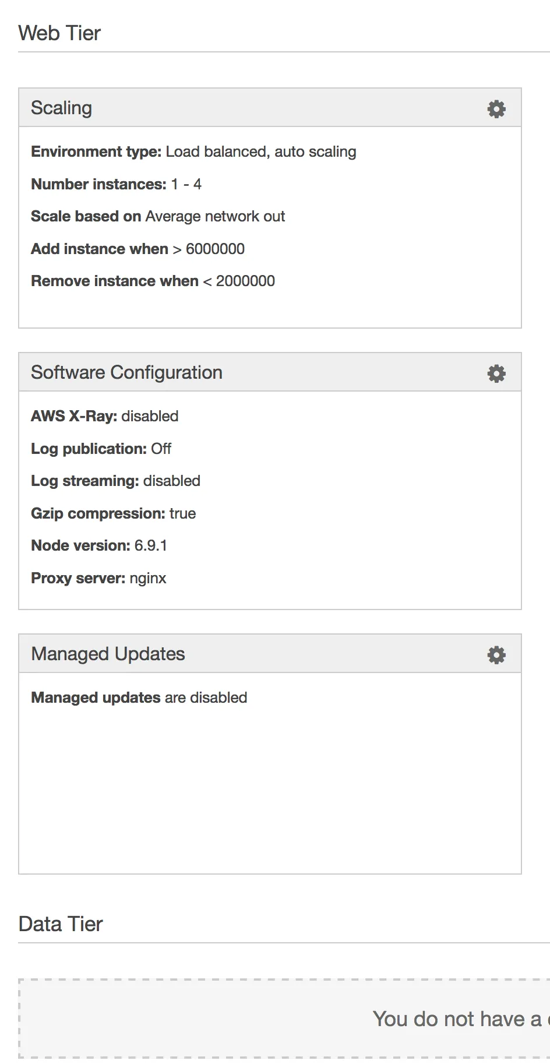Open the Software Configuration settings gear

[496, 374]
